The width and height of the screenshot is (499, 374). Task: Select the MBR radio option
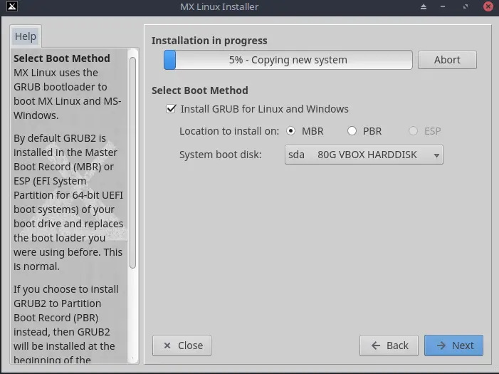tap(290, 131)
